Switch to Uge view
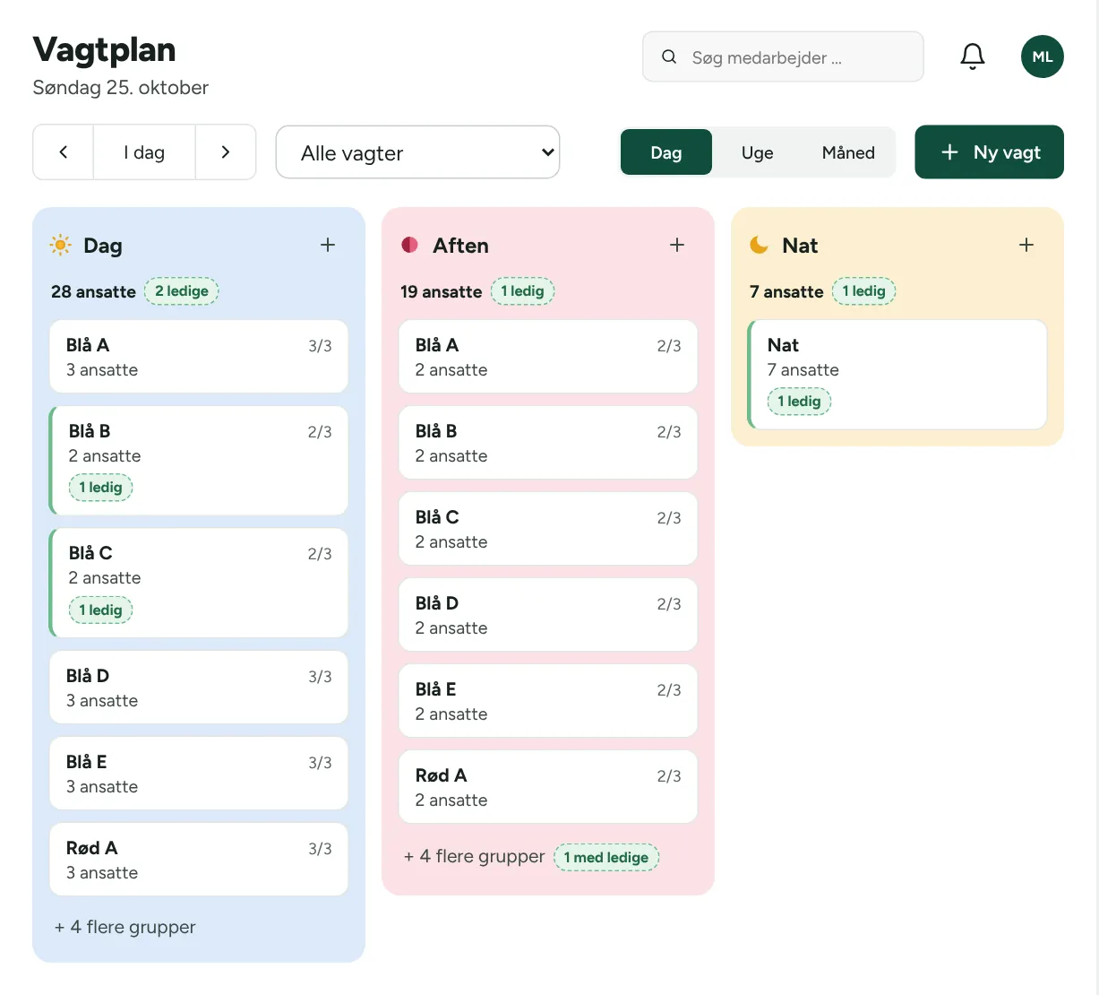 (758, 152)
